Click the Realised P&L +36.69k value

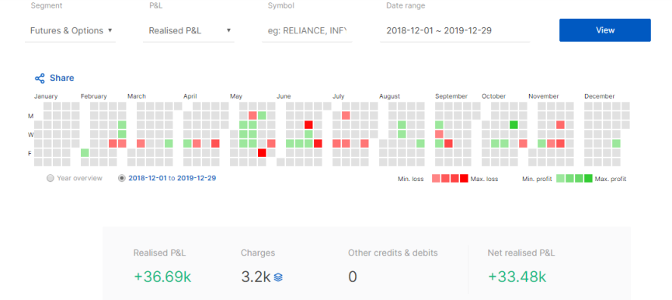pyautogui.click(x=162, y=277)
